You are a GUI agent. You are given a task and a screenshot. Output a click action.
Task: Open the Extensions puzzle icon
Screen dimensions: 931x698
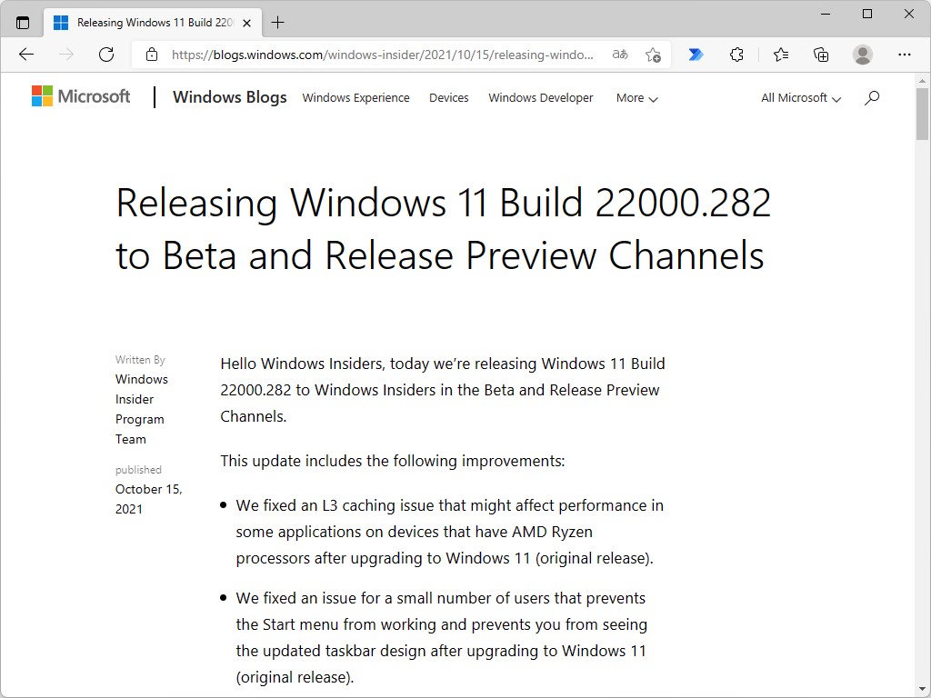pos(736,55)
